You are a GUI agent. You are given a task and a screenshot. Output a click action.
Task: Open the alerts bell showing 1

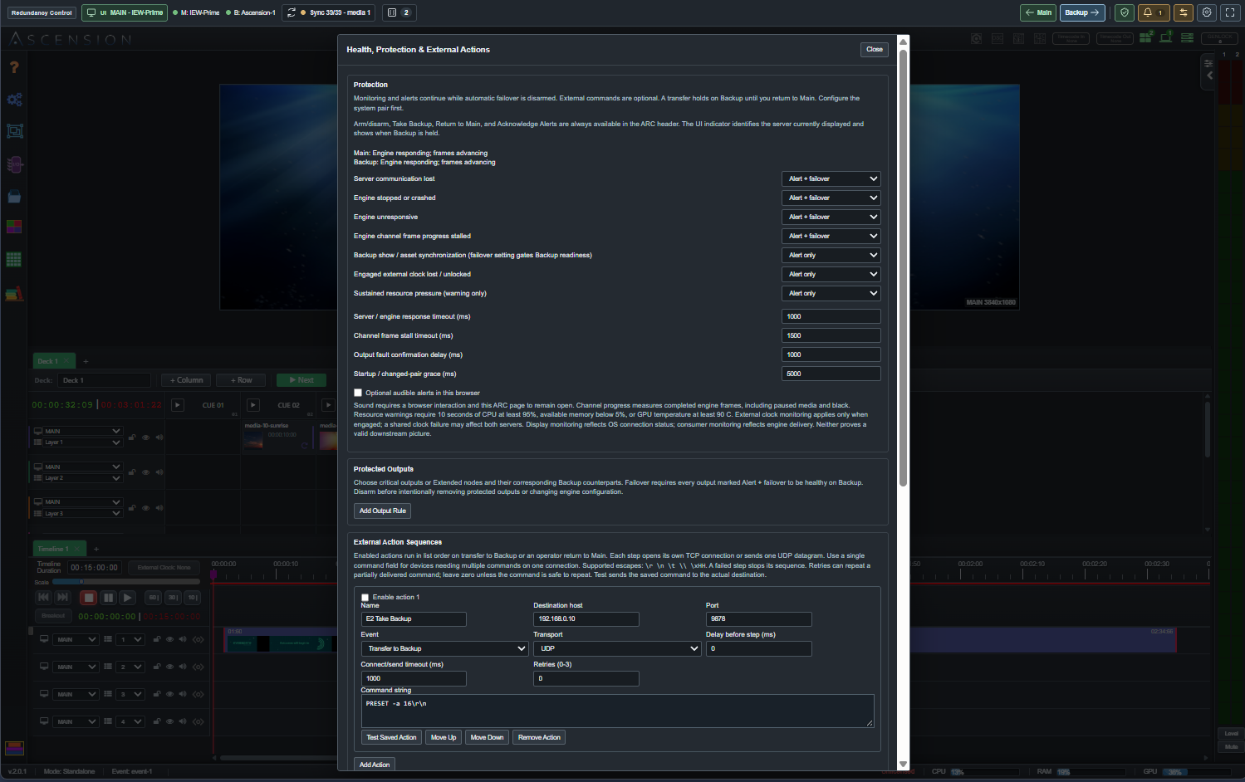click(1153, 12)
